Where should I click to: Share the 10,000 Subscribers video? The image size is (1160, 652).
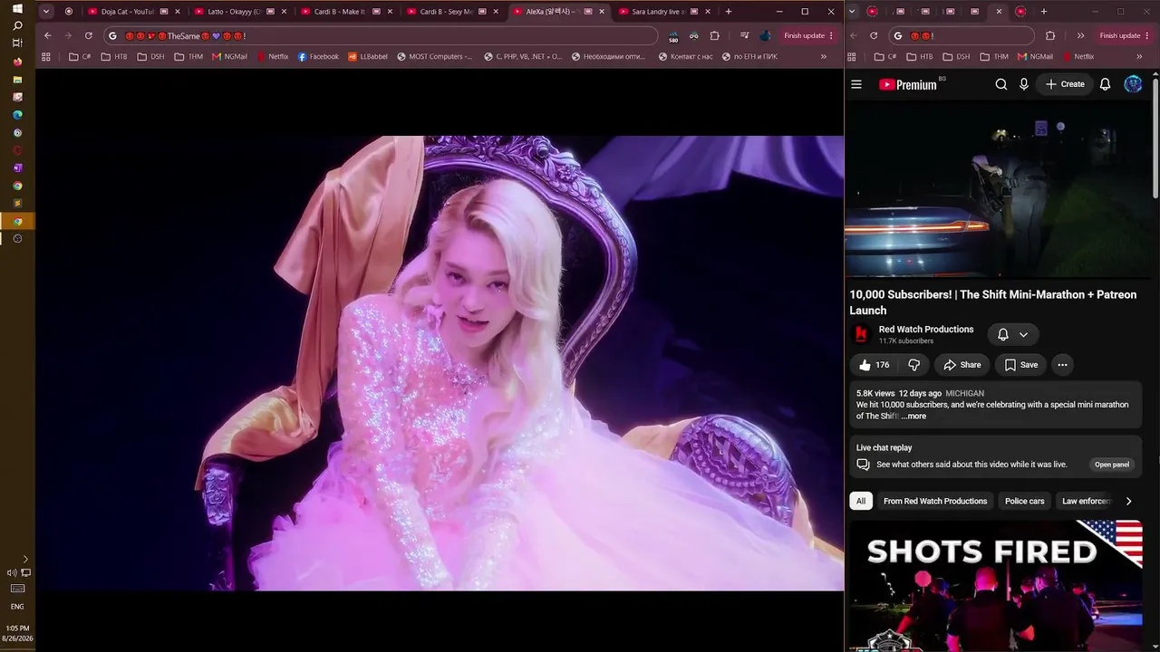tap(962, 365)
